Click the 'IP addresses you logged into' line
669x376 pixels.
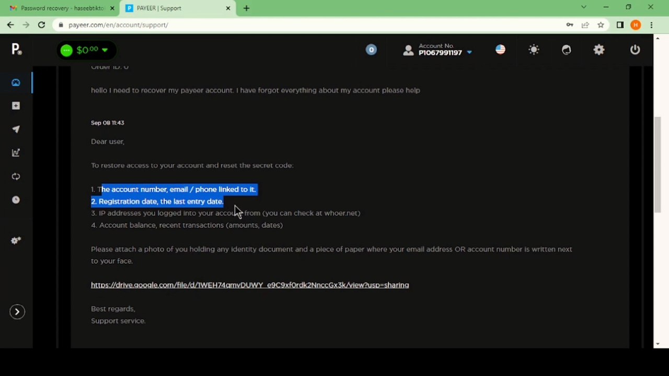(226, 213)
